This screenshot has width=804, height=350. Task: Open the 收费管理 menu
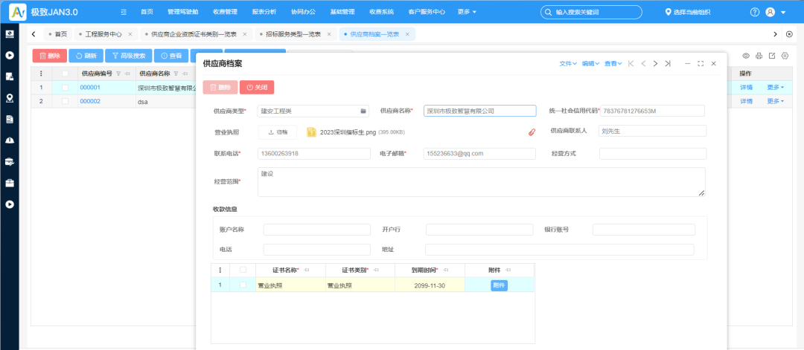(x=225, y=12)
